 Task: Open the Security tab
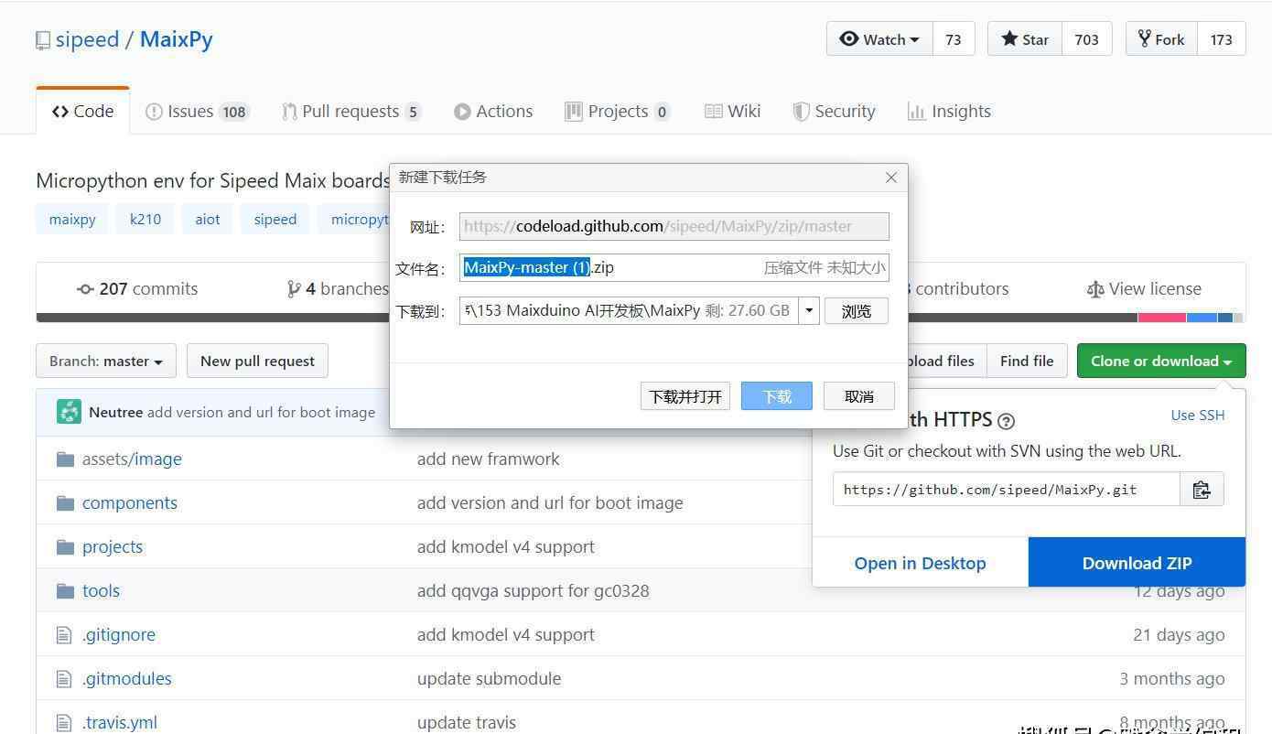pos(834,111)
